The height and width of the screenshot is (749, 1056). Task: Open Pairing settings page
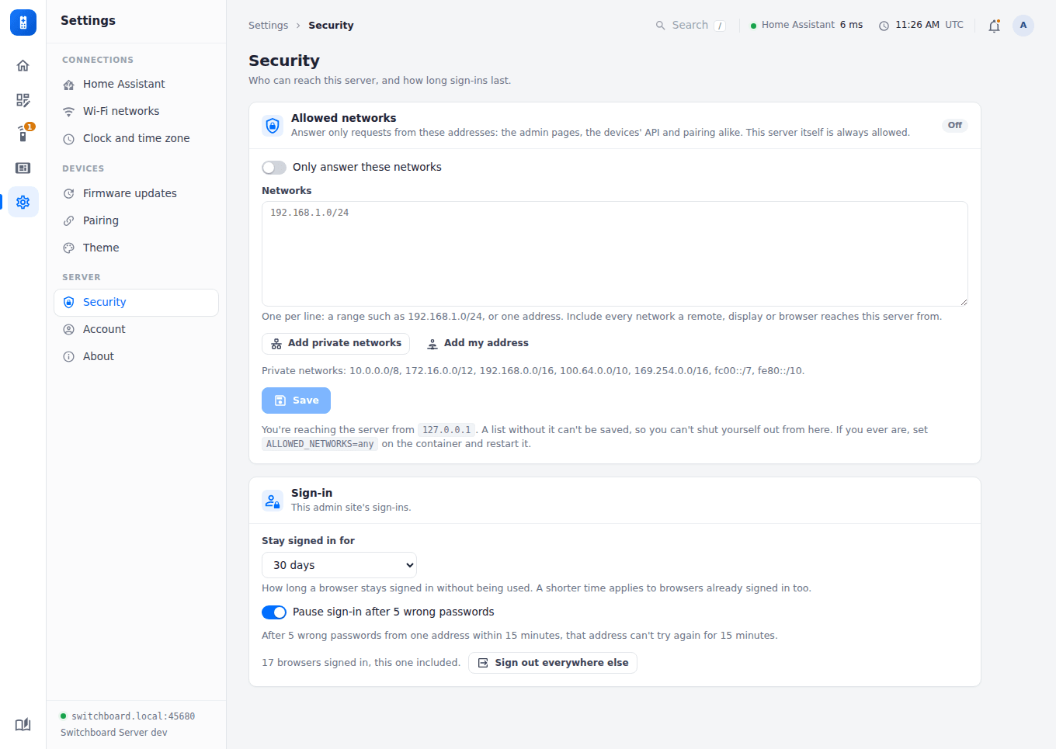coord(136,220)
